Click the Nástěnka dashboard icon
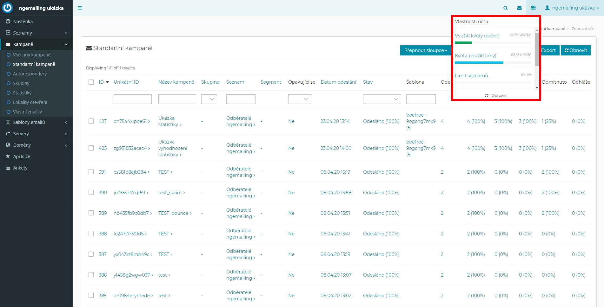The image size is (604, 307). coord(8,22)
